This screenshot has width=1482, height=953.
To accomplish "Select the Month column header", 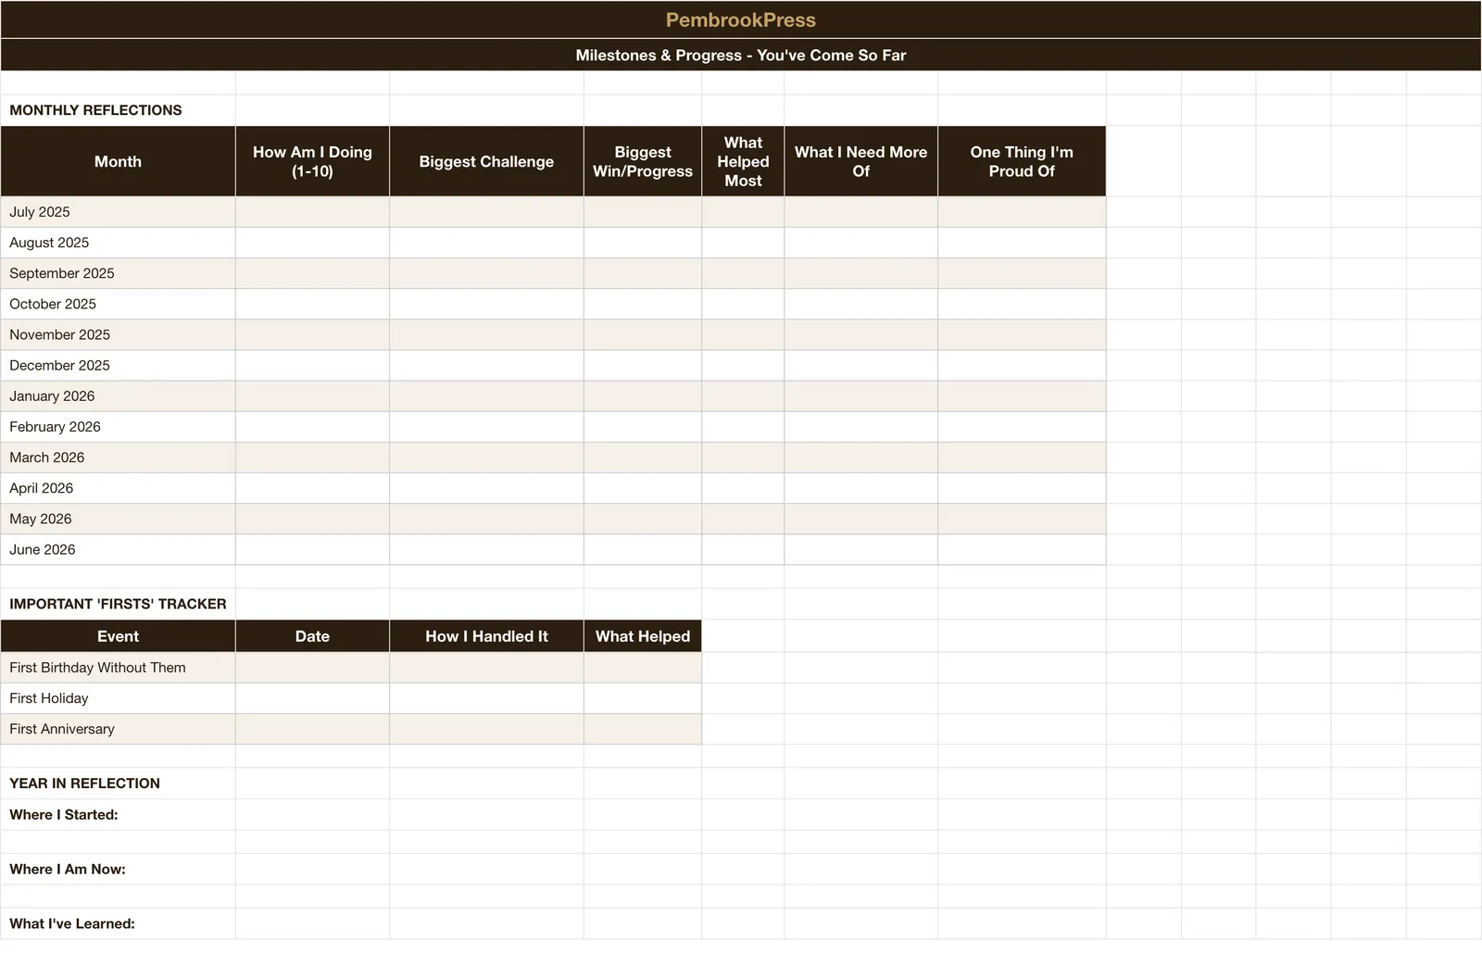I will pyautogui.click(x=118, y=161).
